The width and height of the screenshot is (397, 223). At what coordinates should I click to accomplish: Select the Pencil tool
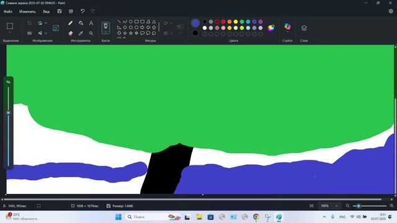click(70, 23)
